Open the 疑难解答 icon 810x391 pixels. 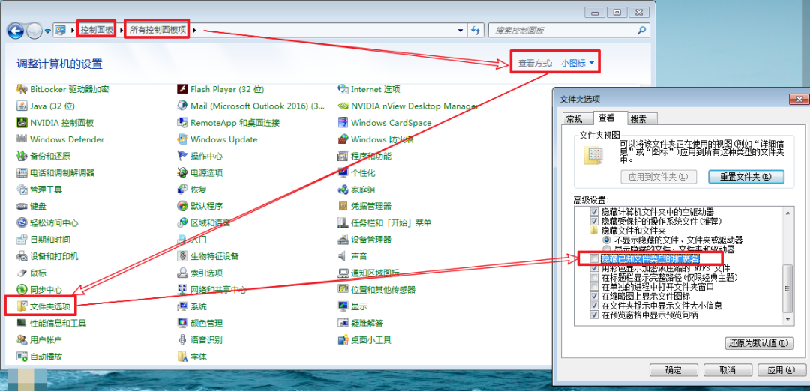(x=343, y=323)
